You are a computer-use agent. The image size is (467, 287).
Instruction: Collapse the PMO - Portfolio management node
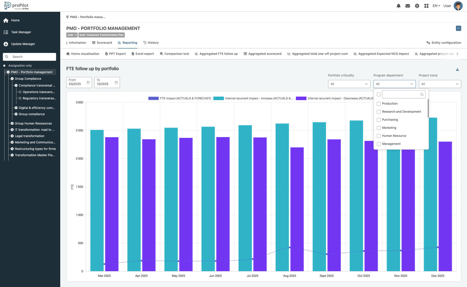[x=8, y=72]
